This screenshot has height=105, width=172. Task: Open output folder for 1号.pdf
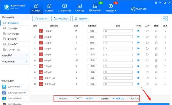point(147,31)
